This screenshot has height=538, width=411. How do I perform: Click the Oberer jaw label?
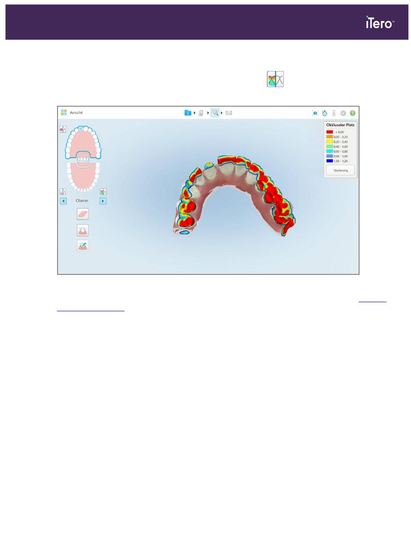82,201
